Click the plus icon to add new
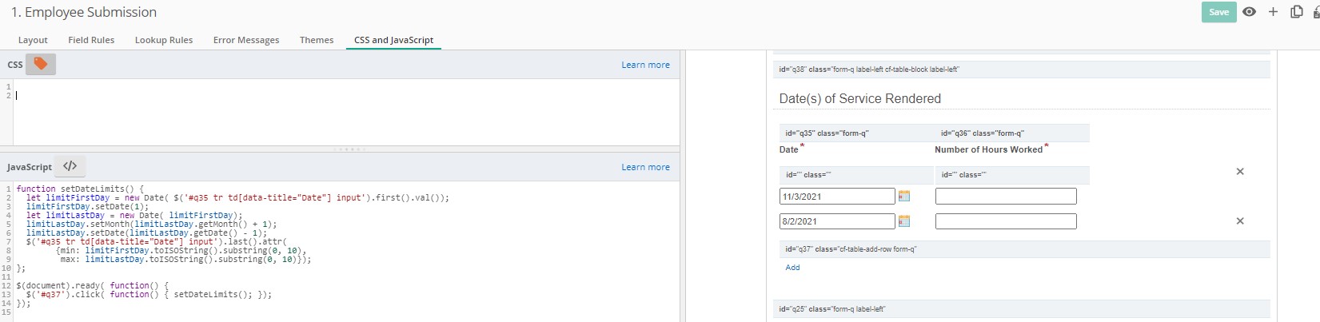The image size is (1320, 322). coord(1273,12)
